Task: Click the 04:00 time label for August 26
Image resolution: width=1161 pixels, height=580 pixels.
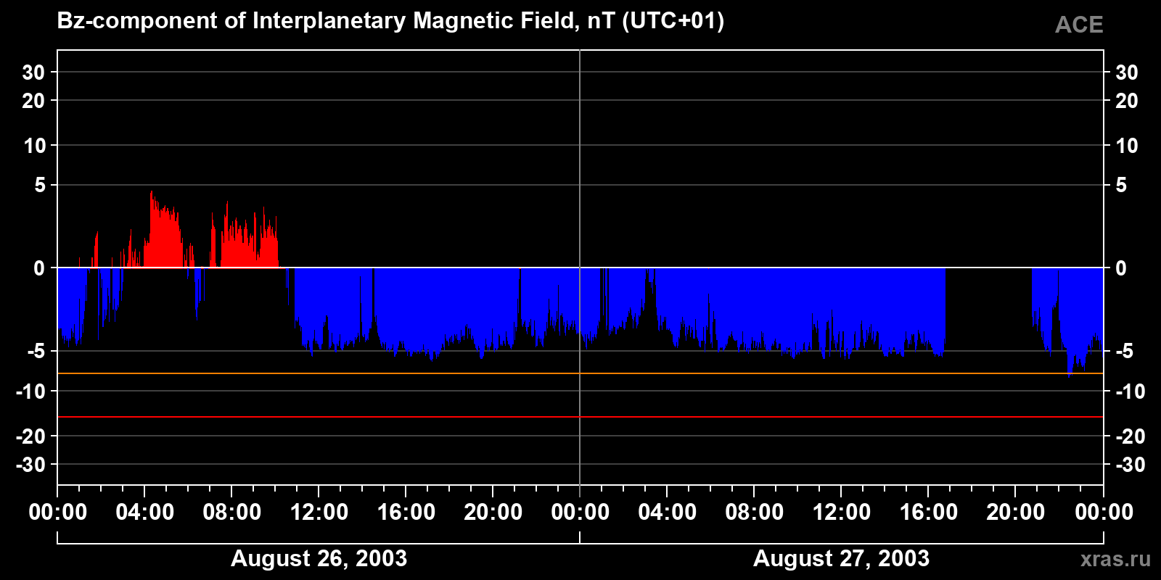Action: tap(145, 512)
